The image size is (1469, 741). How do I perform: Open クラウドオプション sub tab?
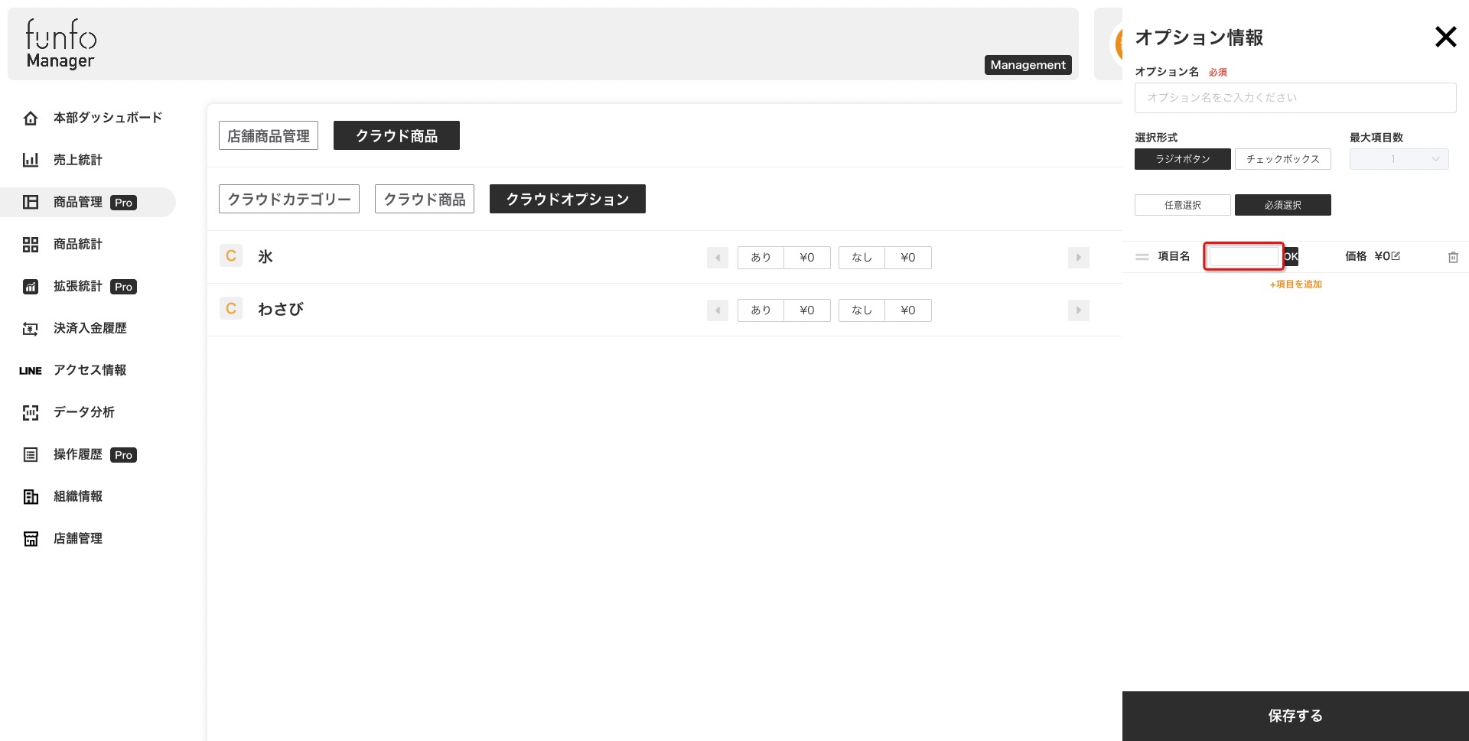(568, 199)
